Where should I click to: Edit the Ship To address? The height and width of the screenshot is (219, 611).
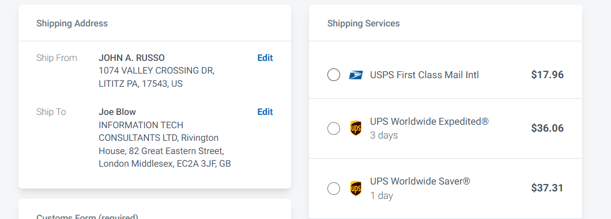tap(265, 112)
